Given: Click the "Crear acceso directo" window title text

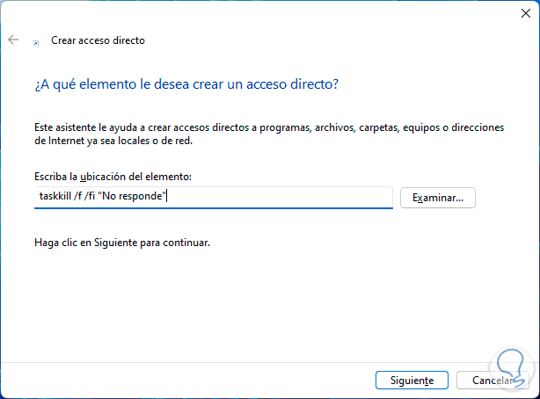Looking at the screenshot, I should [98, 40].
